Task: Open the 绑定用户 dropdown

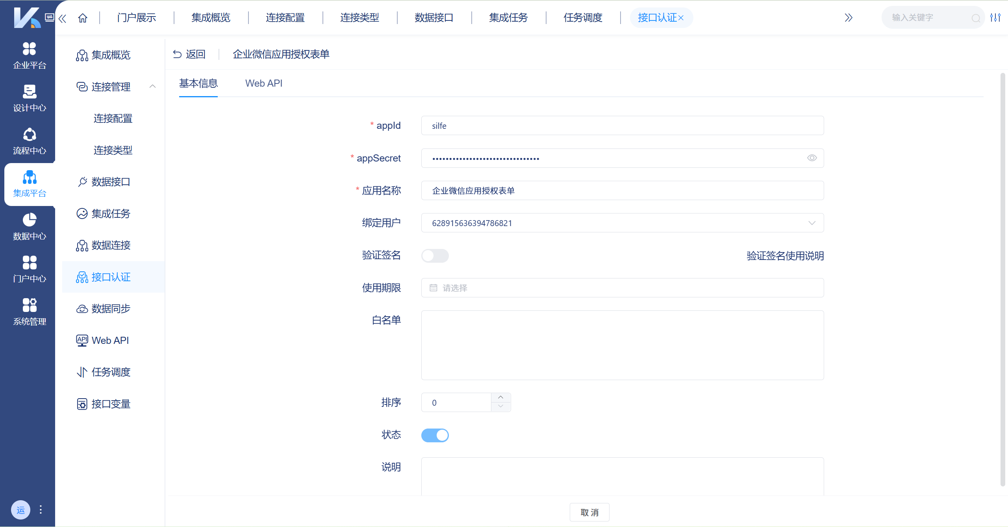Action: click(x=812, y=223)
